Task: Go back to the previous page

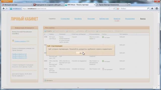Action: tap(4, 8)
